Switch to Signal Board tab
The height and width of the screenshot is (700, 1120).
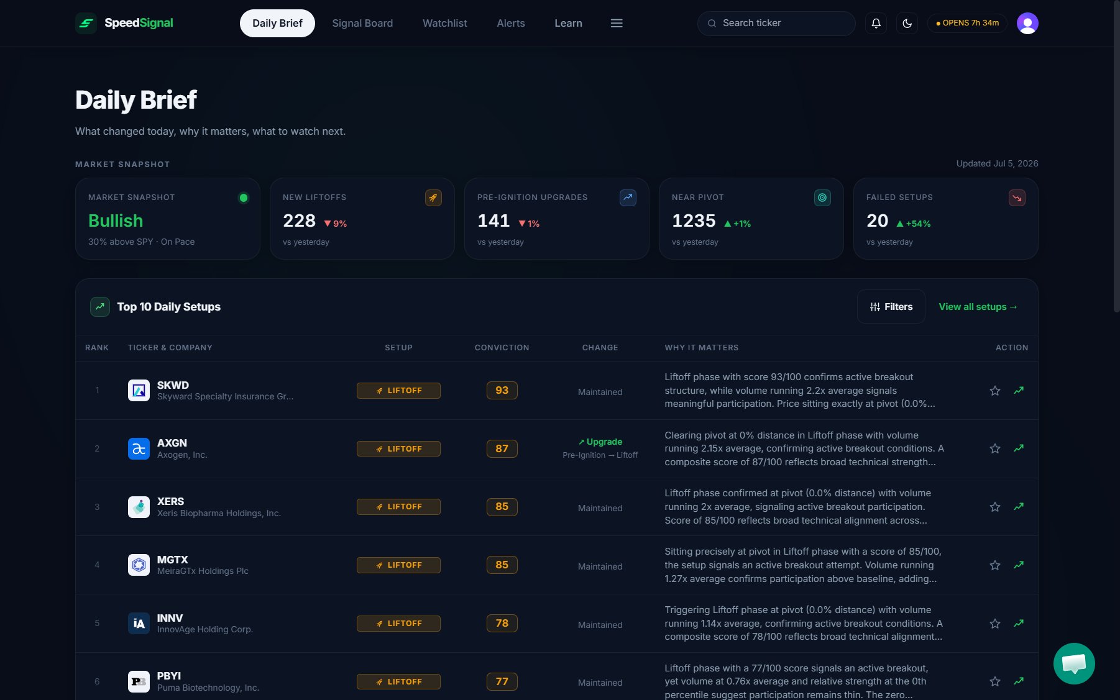click(362, 23)
